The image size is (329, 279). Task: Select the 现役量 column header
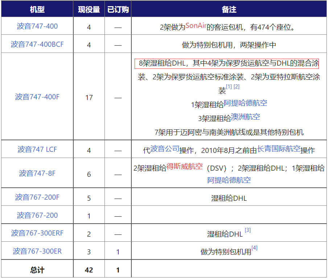[89, 9]
